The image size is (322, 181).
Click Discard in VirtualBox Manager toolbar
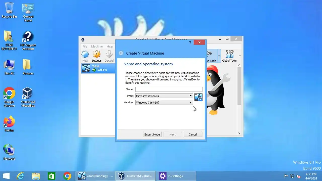(109, 56)
